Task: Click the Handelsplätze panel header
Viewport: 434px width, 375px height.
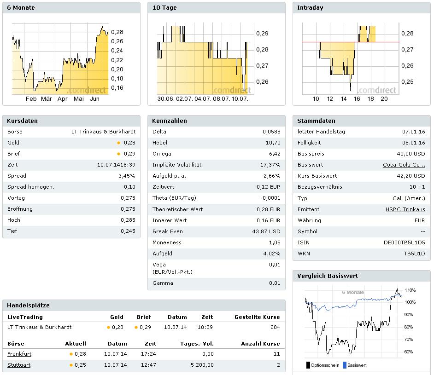Action: coord(144,306)
